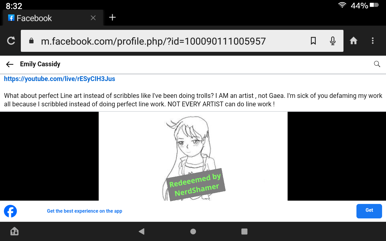Tap the Wi-Fi status icon

coord(342,5)
